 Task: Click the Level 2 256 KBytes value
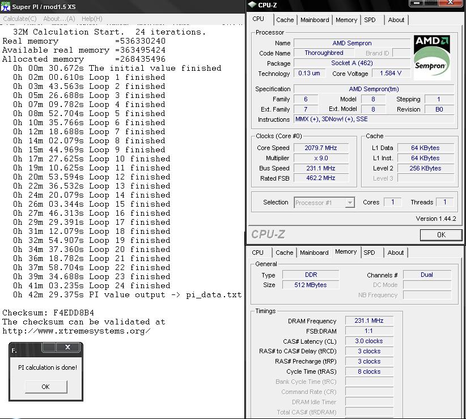click(x=425, y=168)
